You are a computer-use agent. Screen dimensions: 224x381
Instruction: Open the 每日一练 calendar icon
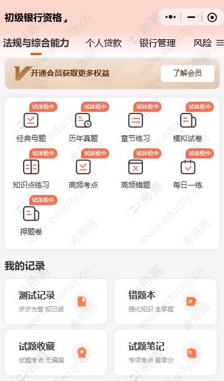(188, 167)
